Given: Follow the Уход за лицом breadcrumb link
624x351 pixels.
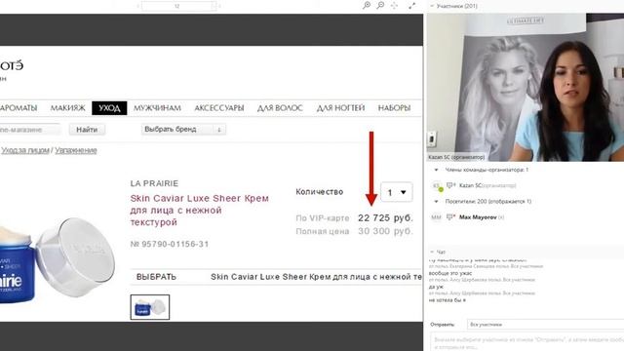Looking at the screenshot, I should (25, 150).
